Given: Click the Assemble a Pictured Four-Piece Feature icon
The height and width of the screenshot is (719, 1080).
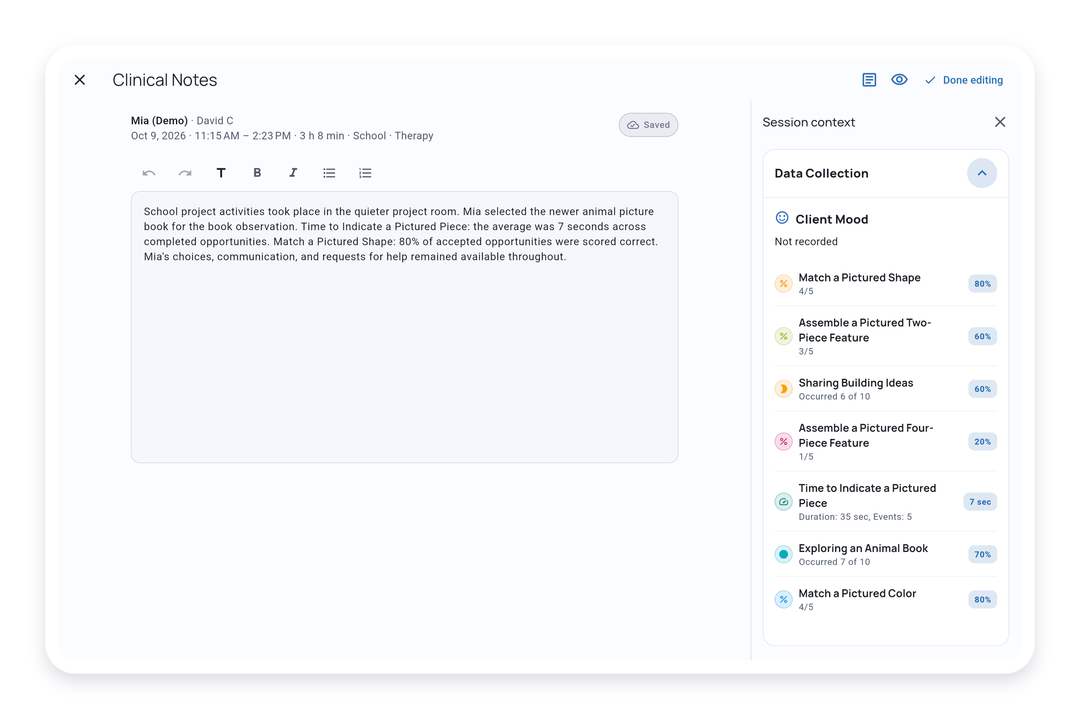Looking at the screenshot, I should [x=784, y=442].
